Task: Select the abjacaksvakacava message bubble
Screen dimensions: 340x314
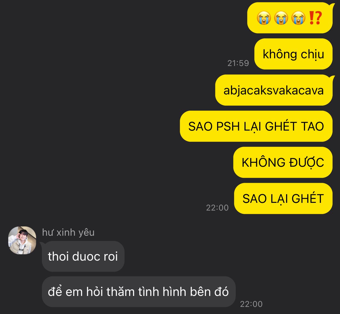Action: tap(274, 90)
